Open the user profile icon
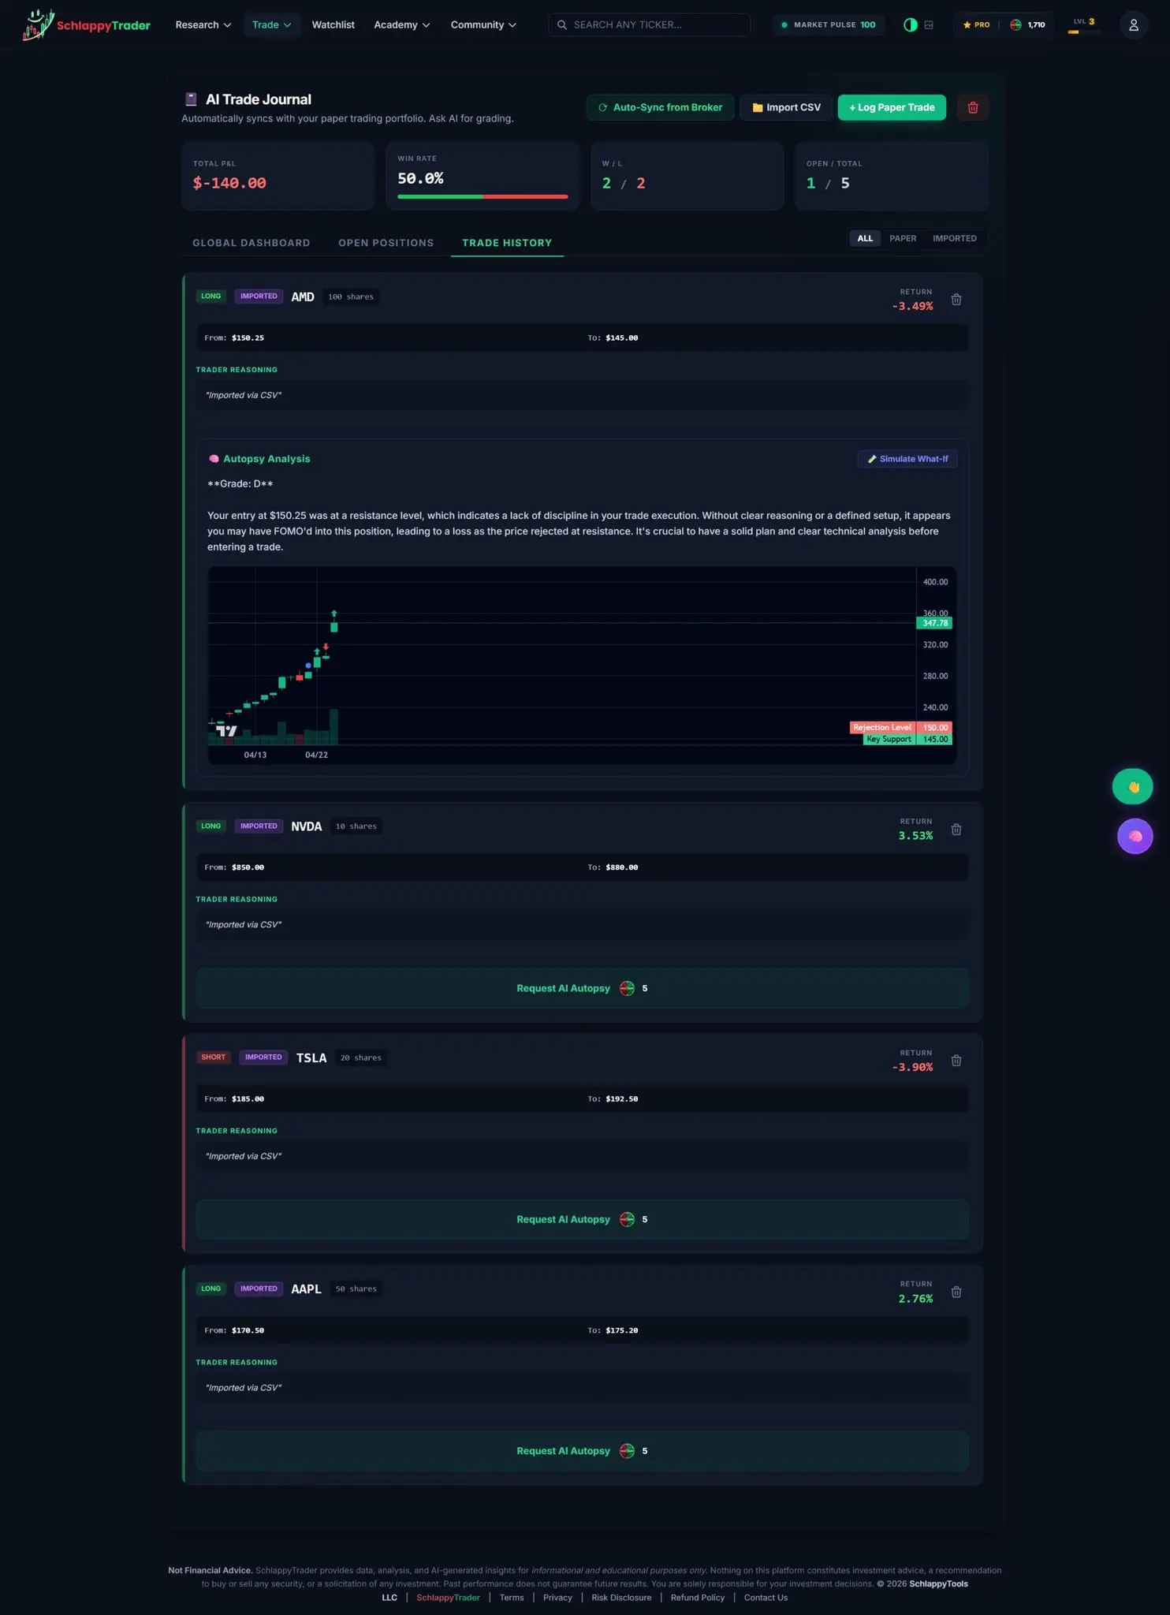 [1133, 24]
